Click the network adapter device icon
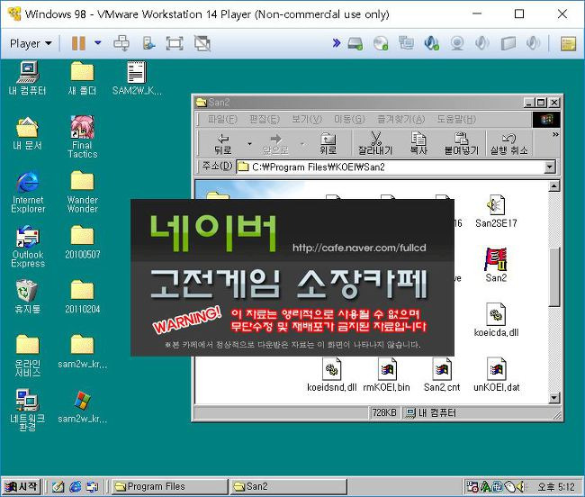Image resolution: width=585 pixels, height=497 pixels. [406, 43]
